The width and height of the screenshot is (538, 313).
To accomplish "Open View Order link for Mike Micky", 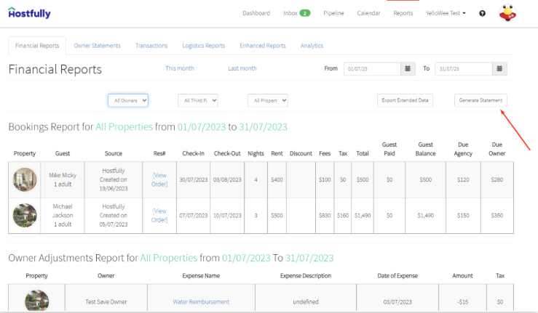I will tap(159, 179).
